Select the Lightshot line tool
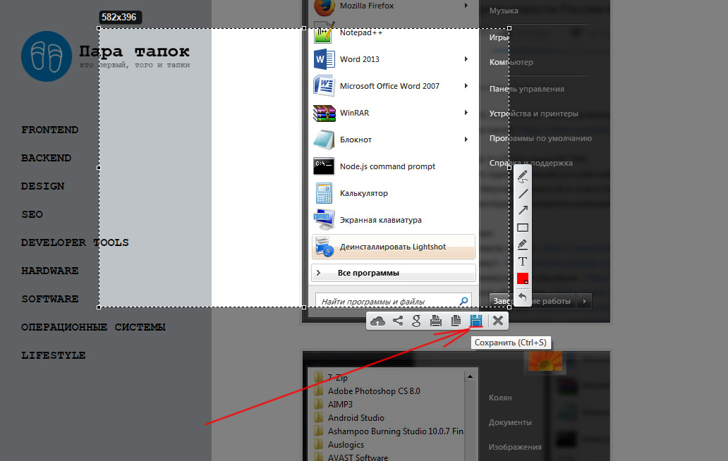Viewport: 728px width, 461px height. (x=523, y=194)
